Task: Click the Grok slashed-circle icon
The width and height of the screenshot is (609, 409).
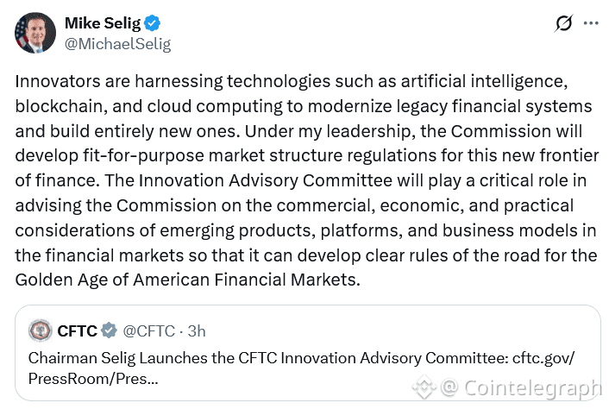Action: click(x=564, y=24)
